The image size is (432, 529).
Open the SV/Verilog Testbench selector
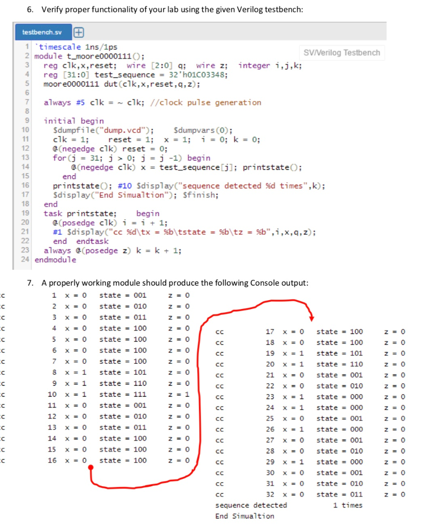tap(341, 53)
